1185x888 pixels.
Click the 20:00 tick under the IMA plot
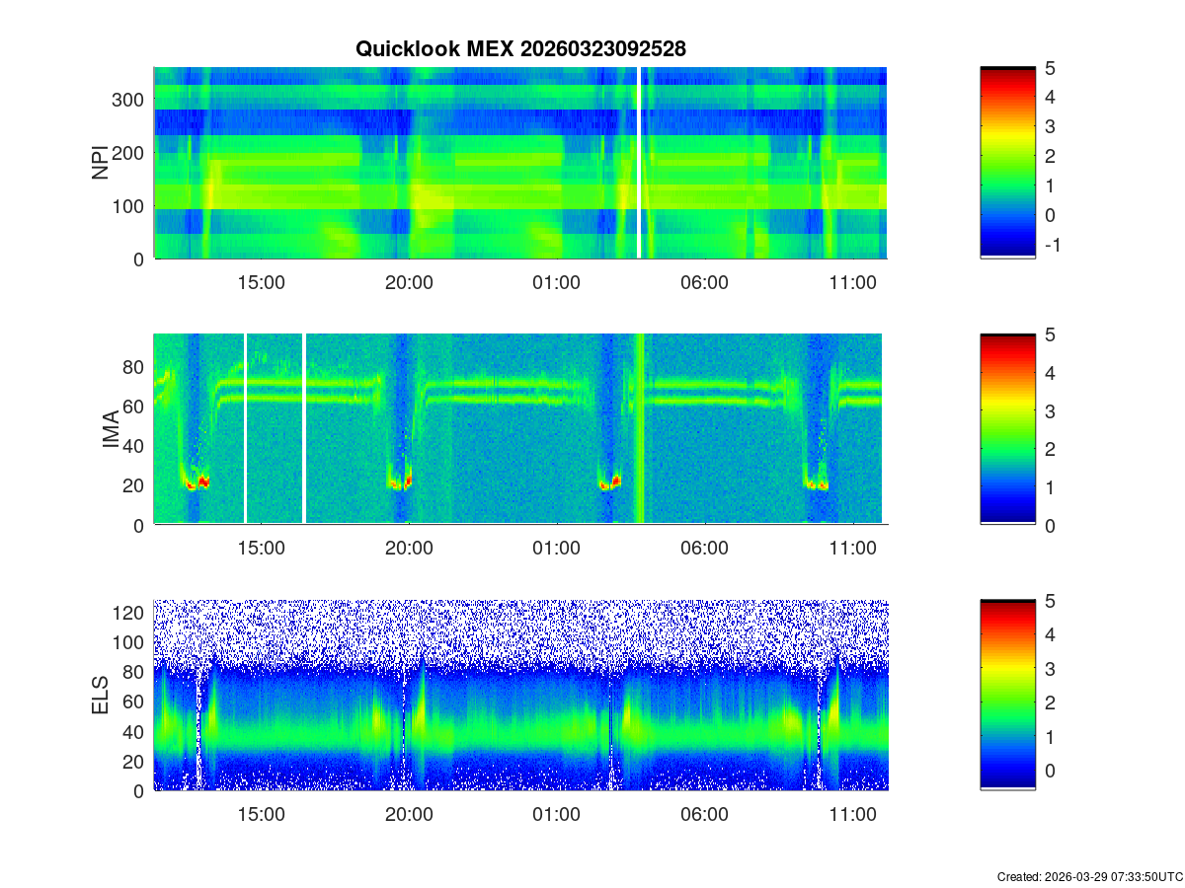pos(409,549)
